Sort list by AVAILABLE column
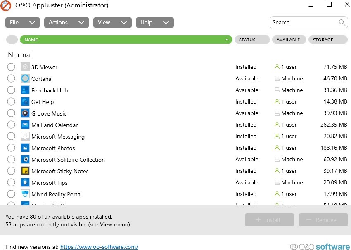The height and width of the screenshot is (250, 351). 289,40
